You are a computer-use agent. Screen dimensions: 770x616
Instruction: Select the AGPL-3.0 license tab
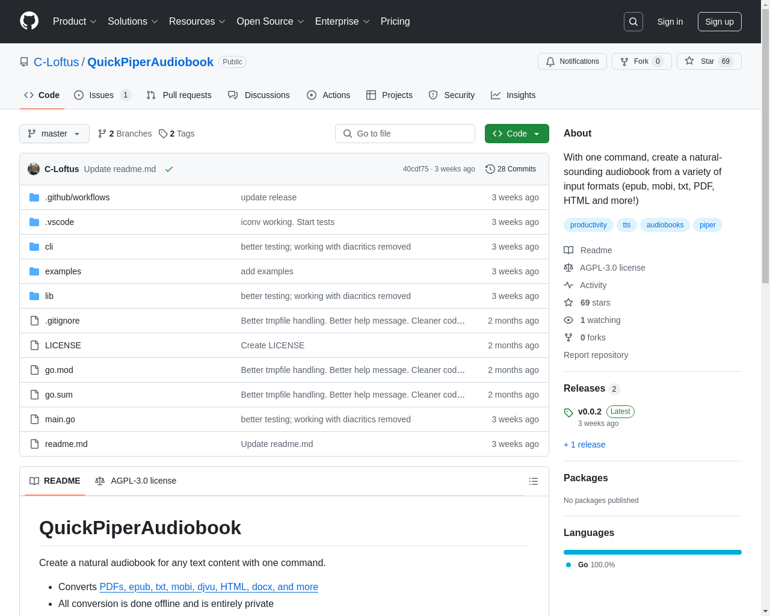pyautogui.click(x=135, y=481)
